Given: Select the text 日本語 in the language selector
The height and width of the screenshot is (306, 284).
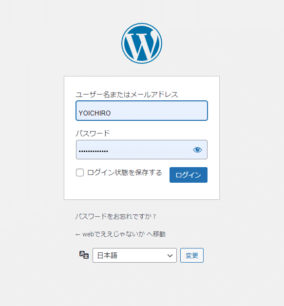Looking at the screenshot, I should click(107, 255).
